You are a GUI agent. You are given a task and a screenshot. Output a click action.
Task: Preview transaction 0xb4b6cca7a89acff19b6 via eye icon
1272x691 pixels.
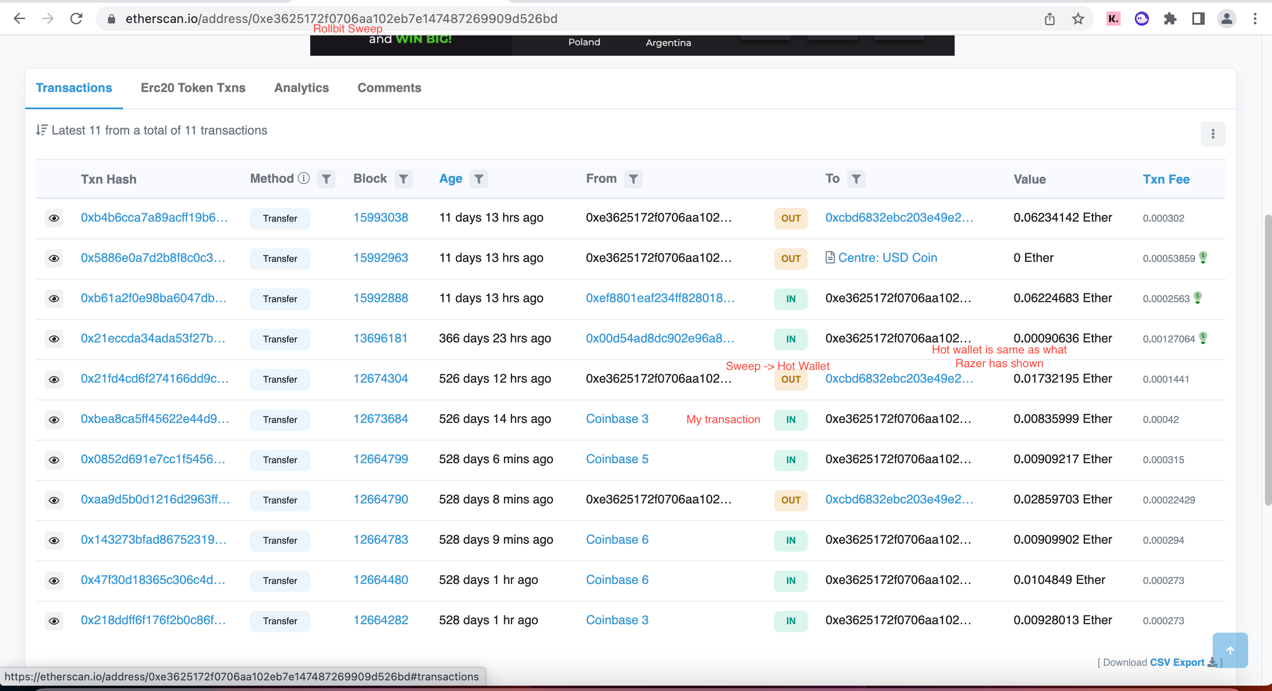click(x=54, y=218)
